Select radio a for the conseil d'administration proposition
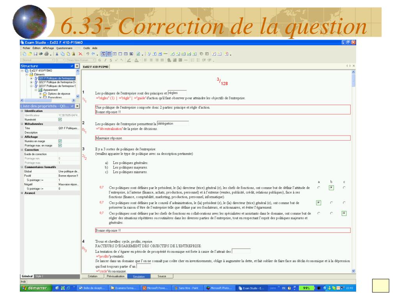Viewport: 399px width, 299px height. pos(319,203)
